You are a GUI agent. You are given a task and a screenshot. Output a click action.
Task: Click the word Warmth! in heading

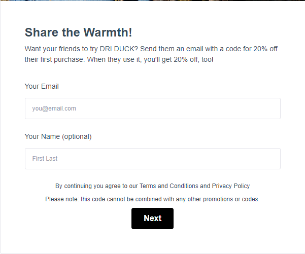(108, 32)
